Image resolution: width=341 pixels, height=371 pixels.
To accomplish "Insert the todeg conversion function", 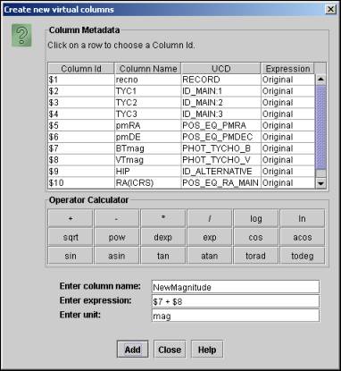I will pos(303,256).
